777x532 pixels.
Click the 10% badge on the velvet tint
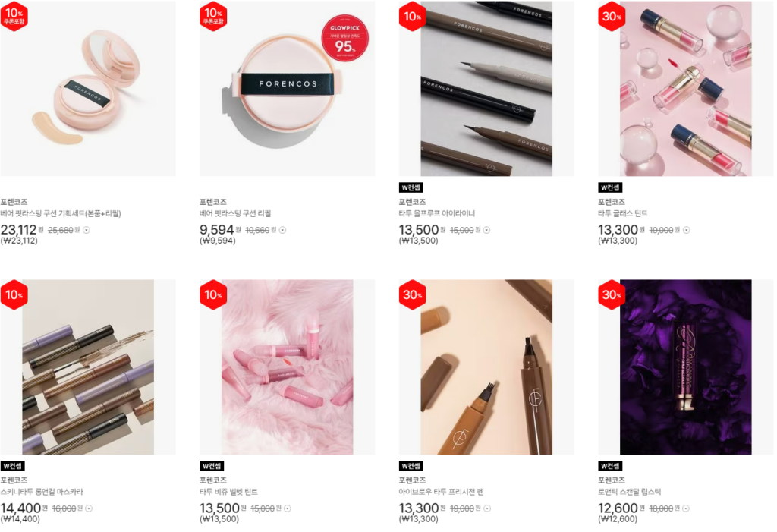pyautogui.click(x=213, y=295)
